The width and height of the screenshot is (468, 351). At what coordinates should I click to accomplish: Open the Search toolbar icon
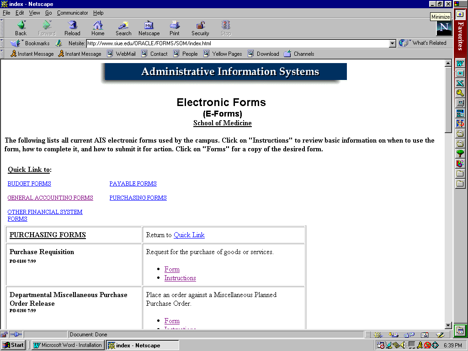(123, 28)
